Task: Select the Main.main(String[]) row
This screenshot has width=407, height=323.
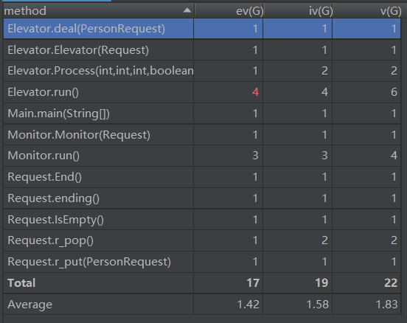Action: click(x=202, y=114)
